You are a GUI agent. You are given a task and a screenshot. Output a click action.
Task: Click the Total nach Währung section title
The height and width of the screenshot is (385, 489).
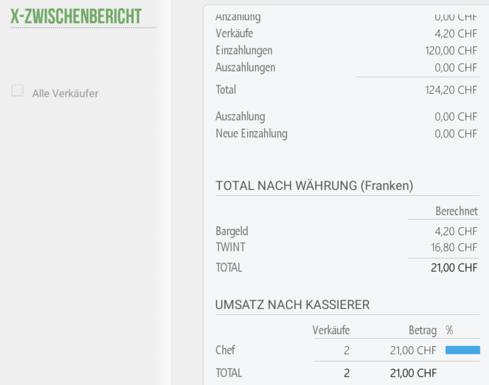coord(314,186)
